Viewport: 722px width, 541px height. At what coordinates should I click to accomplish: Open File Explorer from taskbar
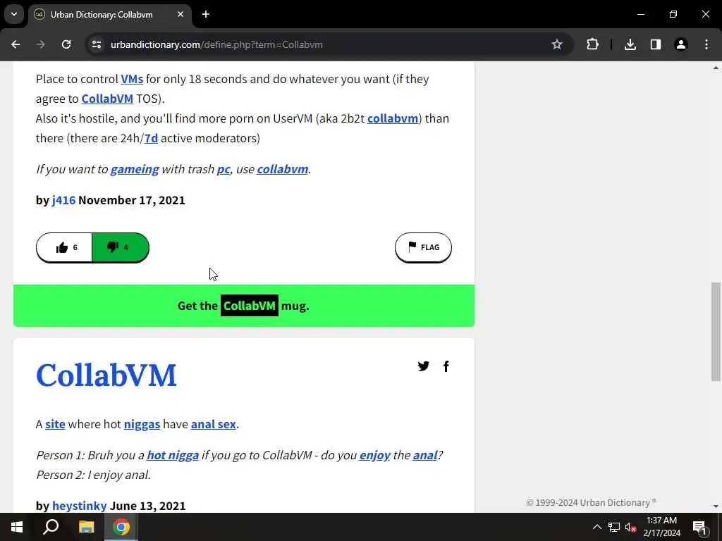click(x=86, y=527)
